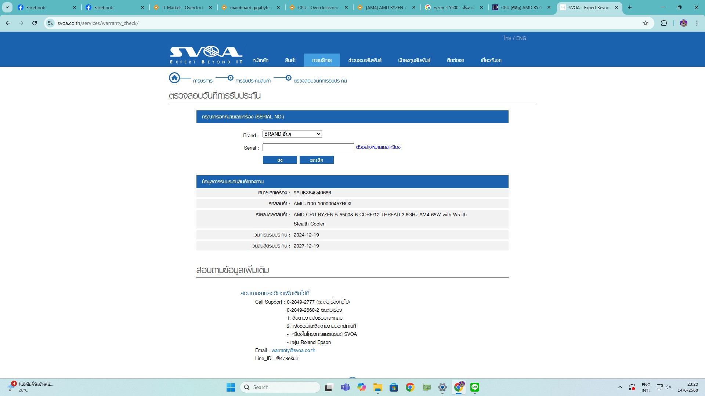705x396 pixels.
Task: Click the SVOA Expert Beyond IT logo
Action: (206, 55)
